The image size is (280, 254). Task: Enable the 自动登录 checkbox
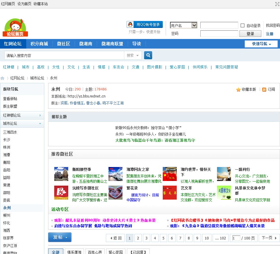(242, 26)
